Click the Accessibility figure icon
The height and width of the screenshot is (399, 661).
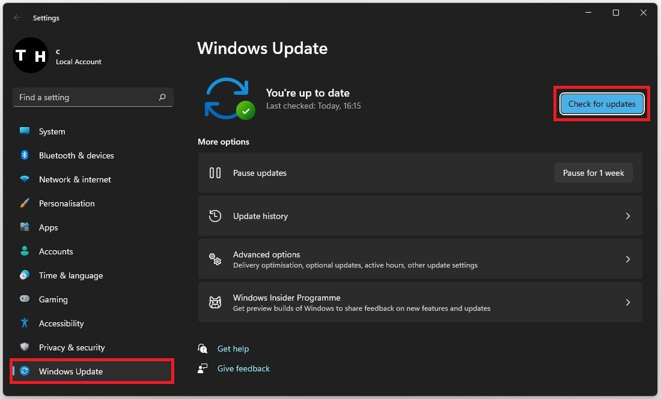(25, 323)
